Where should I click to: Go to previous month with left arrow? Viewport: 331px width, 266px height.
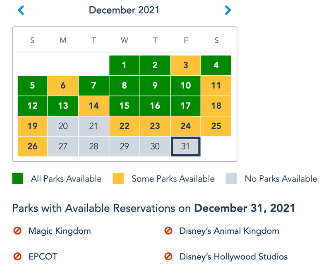(x=21, y=10)
